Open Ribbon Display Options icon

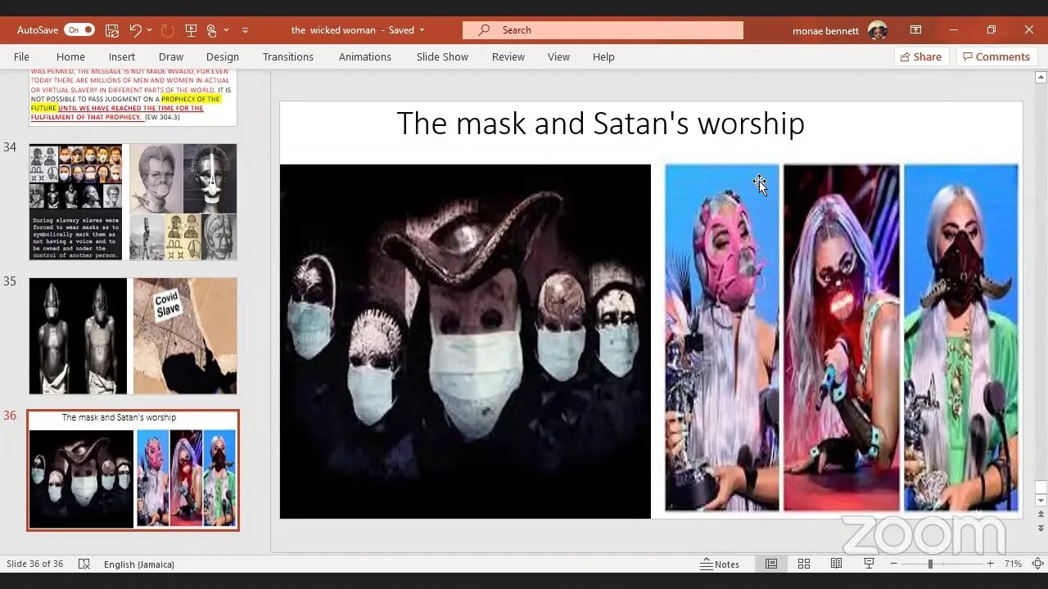[x=915, y=30]
